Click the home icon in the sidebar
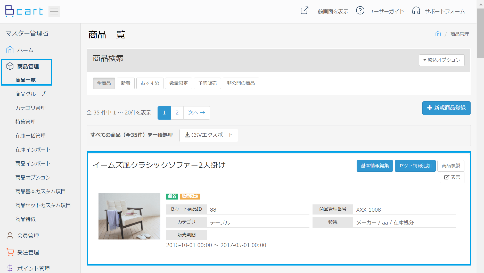 [10, 49]
